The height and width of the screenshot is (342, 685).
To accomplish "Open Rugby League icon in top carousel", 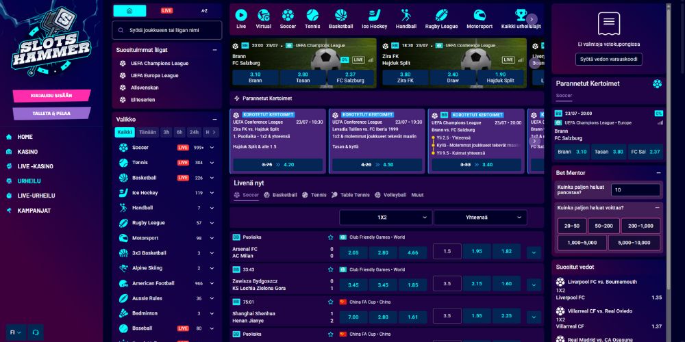I will click(441, 16).
